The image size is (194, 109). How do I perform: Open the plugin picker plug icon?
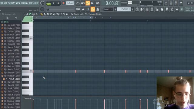pyautogui.click(x=167, y=9)
